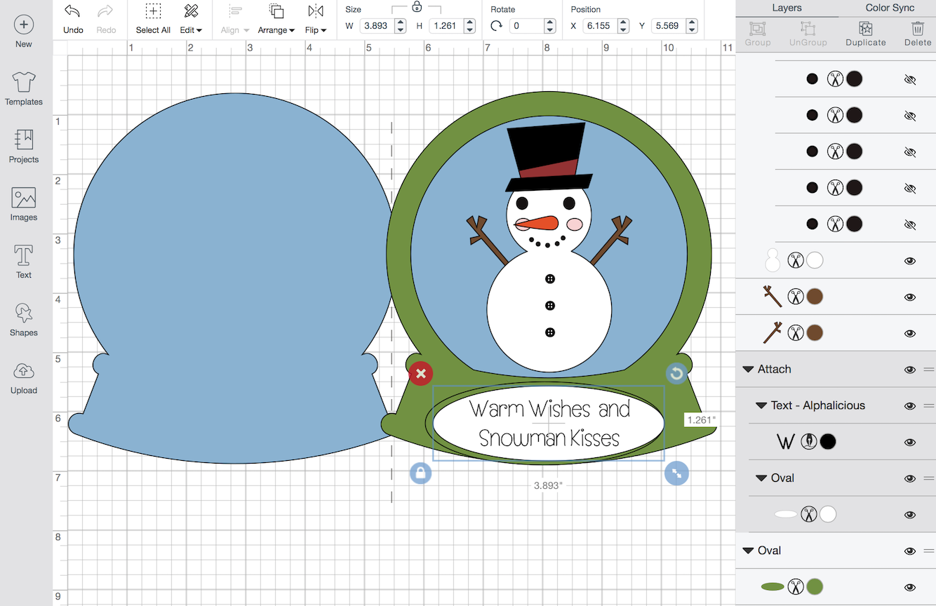Increase rotation using Rotate stepper up arrow
Screen dimensions: 936x606
[551, 22]
